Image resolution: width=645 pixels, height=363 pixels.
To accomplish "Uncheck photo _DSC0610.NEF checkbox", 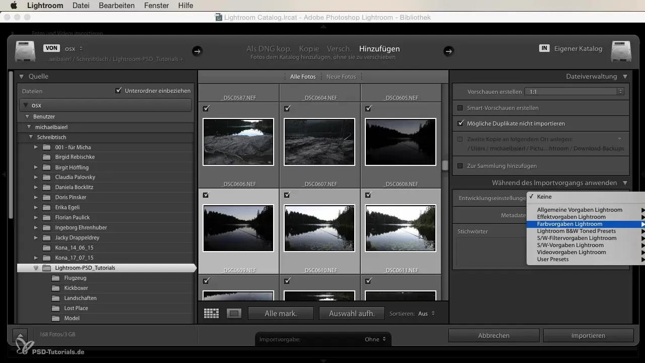I will pos(287,195).
